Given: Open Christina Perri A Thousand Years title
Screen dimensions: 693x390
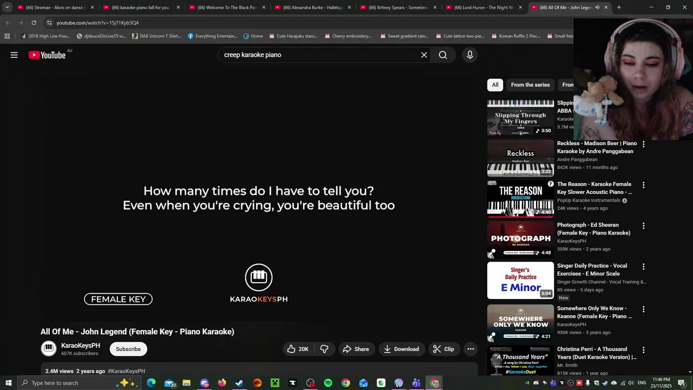Looking at the screenshot, I should (x=597, y=353).
